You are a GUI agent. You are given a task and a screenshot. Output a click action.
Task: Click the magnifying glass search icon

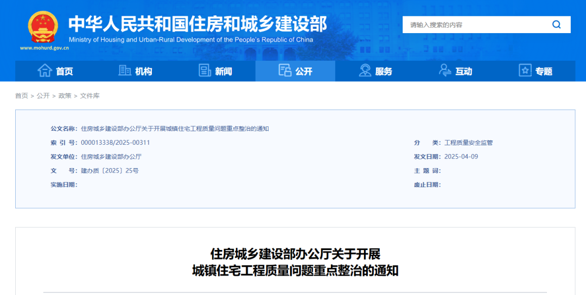tap(556, 24)
